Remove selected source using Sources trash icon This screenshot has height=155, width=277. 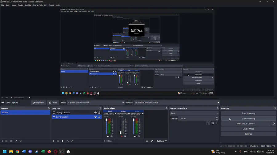point(58,141)
